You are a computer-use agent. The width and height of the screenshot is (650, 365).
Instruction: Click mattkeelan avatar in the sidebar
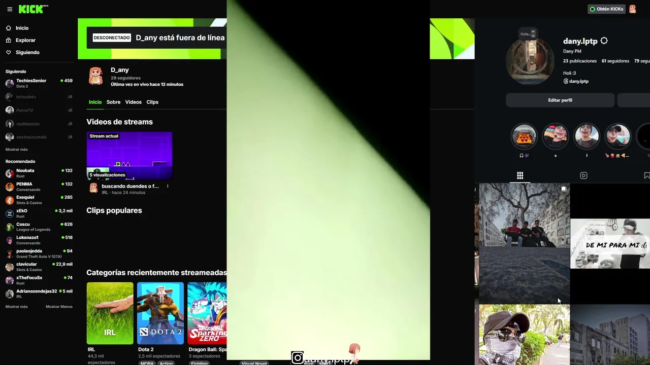(x=10, y=124)
